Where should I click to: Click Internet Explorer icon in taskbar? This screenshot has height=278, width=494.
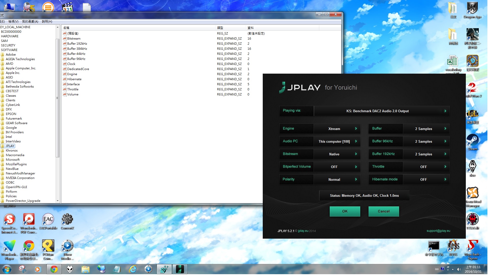click(x=133, y=269)
